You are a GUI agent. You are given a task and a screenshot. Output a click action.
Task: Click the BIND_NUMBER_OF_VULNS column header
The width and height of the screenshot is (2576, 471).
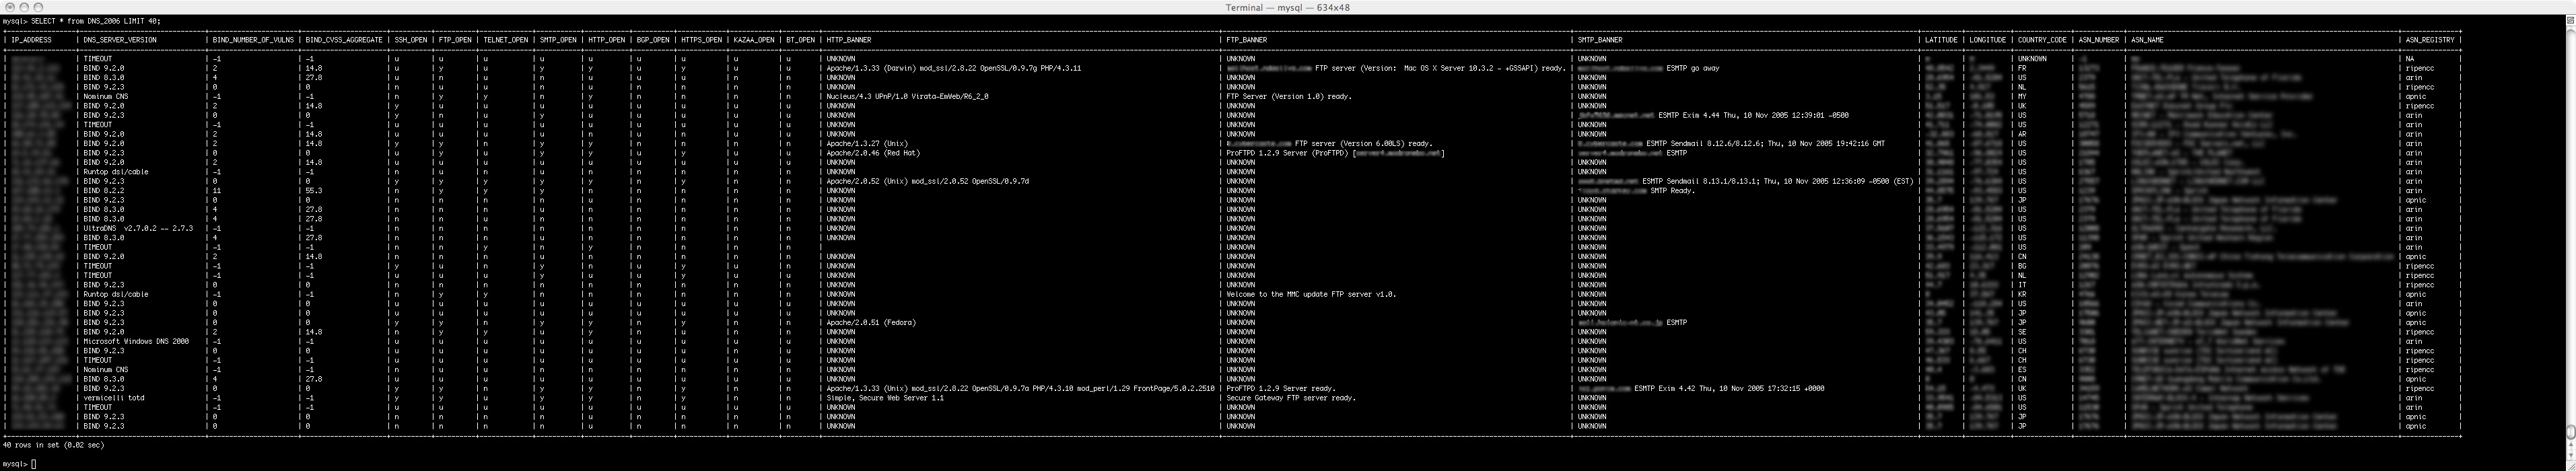(x=253, y=40)
